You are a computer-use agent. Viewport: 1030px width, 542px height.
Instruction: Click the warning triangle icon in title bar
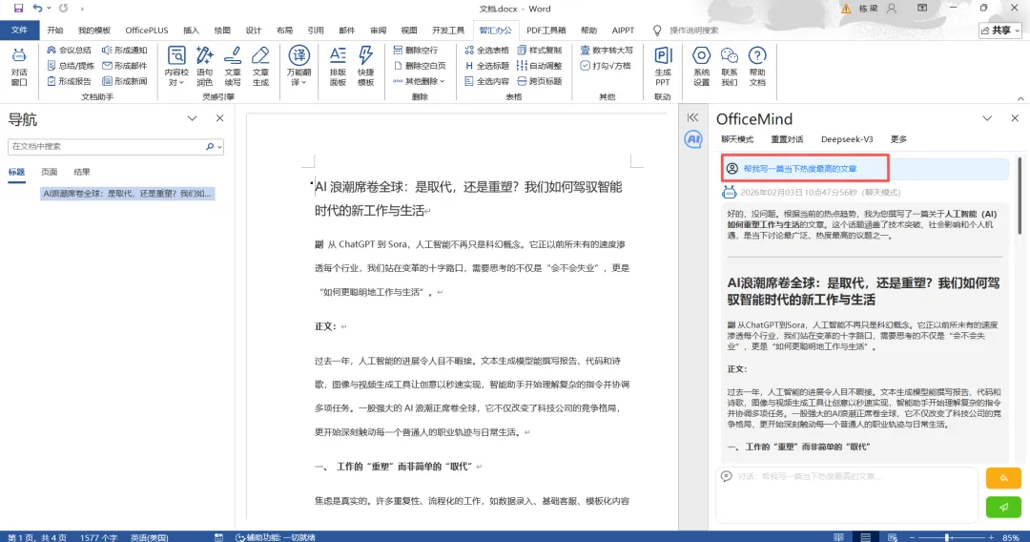(846, 9)
